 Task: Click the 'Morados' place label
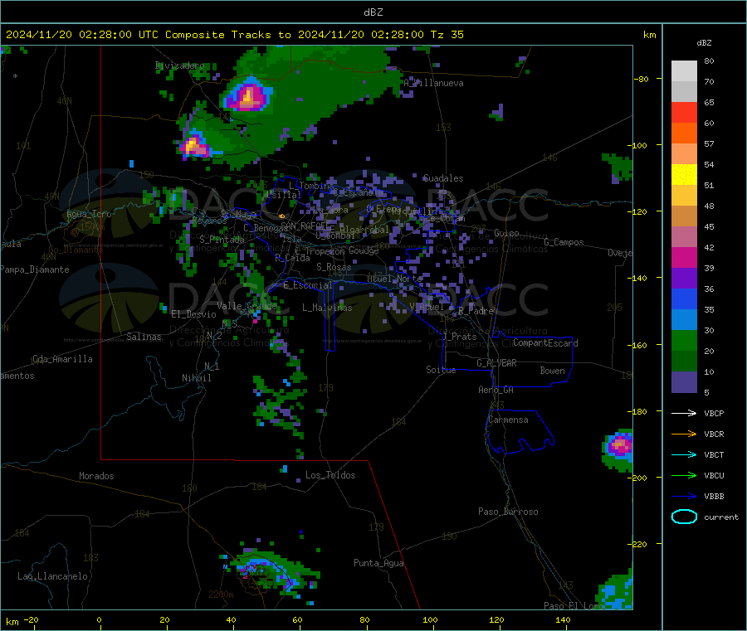click(x=96, y=476)
